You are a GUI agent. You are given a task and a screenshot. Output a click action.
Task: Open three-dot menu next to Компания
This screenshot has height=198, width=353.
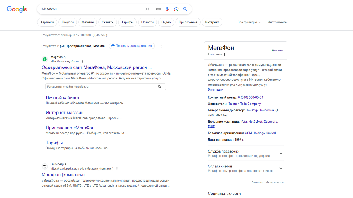[224, 55]
